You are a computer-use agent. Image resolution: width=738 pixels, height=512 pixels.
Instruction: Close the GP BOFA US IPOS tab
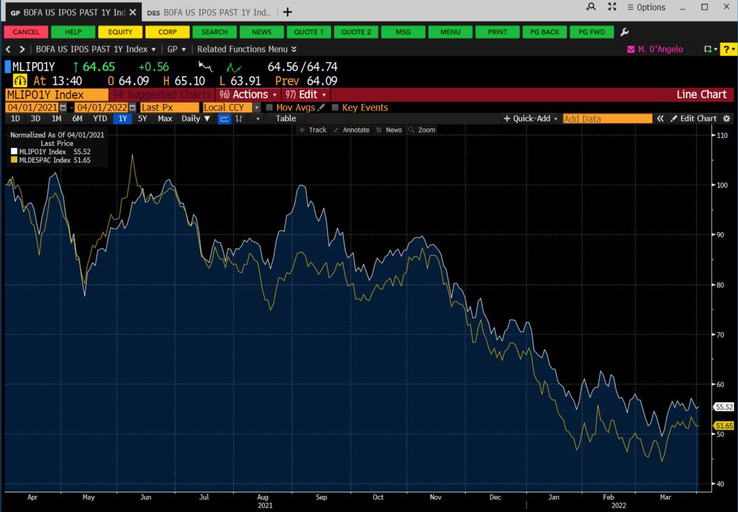point(133,13)
